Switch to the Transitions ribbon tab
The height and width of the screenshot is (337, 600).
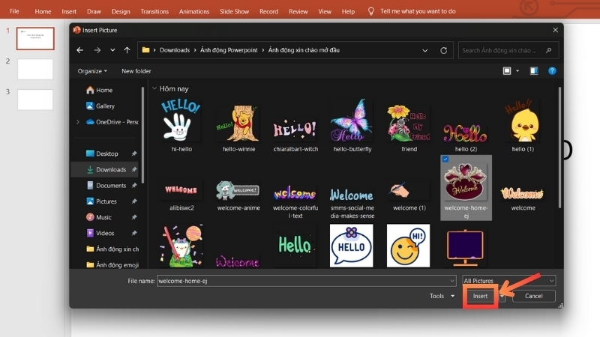154,11
